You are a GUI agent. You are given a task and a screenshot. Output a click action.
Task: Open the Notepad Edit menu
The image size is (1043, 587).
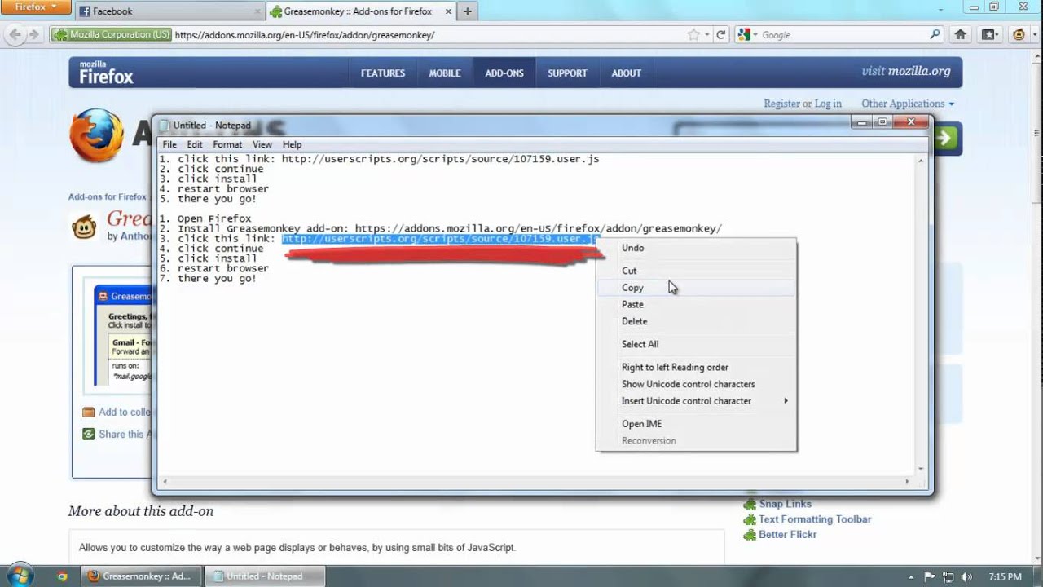pyautogui.click(x=195, y=144)
